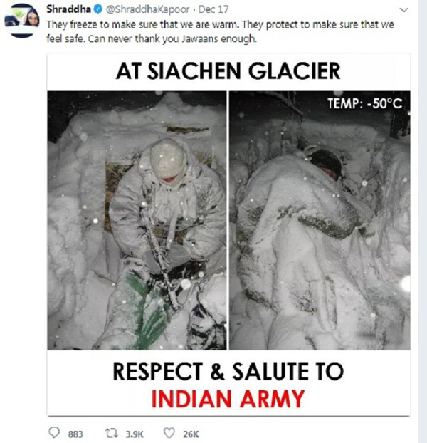The width and height of the screenshot is (427, 443).
Task: Click the RESPECT & SALUTE TO caption
Action: click(228, 371)
